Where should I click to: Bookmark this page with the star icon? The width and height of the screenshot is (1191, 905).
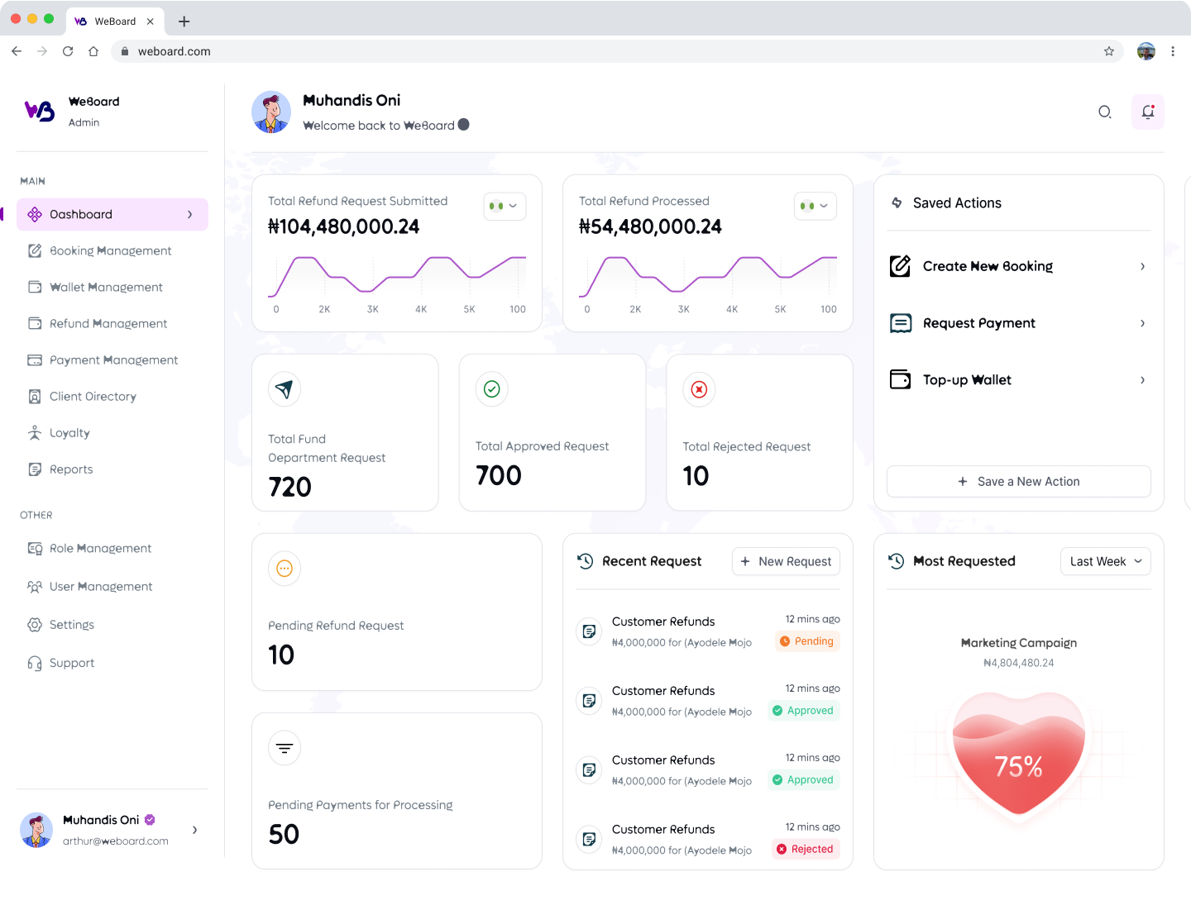coord(1109,51)
